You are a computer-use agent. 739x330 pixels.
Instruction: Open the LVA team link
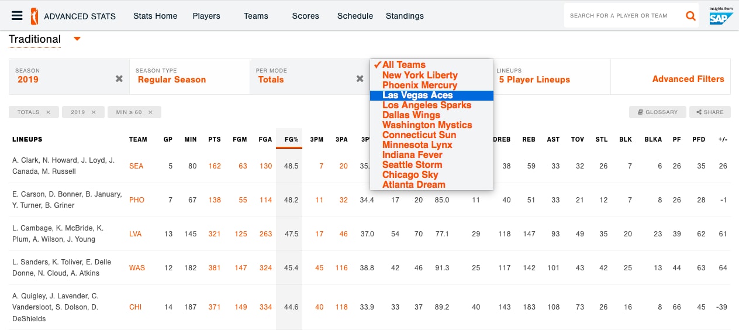point(136,234)
